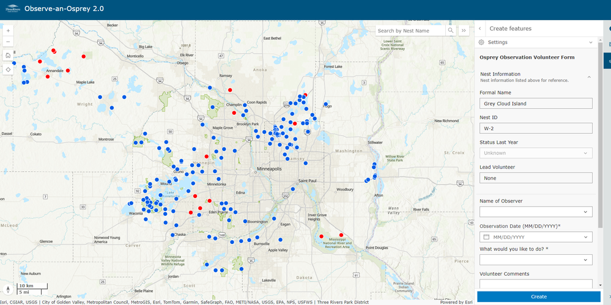The width and height of the screenshot is (611, 305).
Task: Click the magnifier search icon
Action: (451, 31)
